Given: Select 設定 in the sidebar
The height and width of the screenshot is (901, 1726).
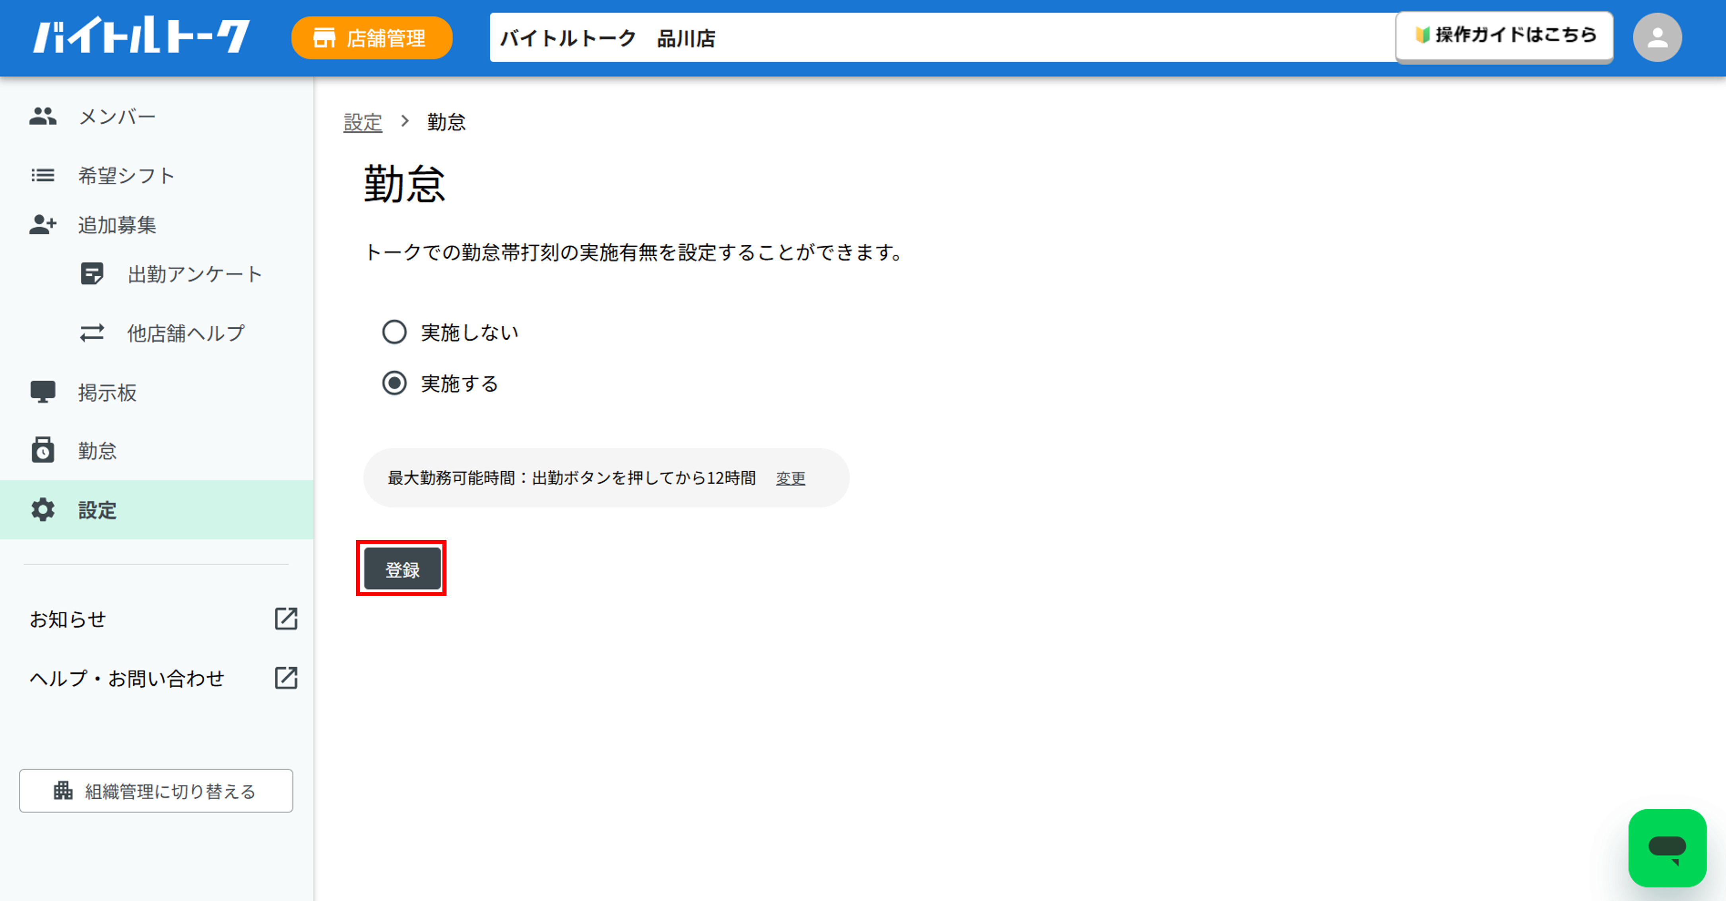Looking at the screenshot, I should pyautogui.click(x=157, y=510).
